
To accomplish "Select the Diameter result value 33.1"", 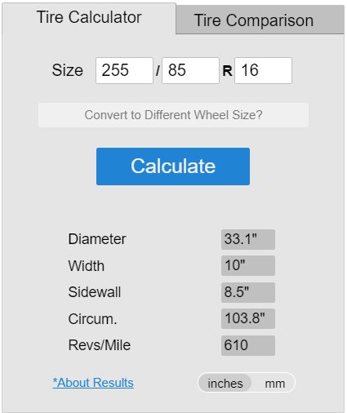I will click(x=248, y=239).
